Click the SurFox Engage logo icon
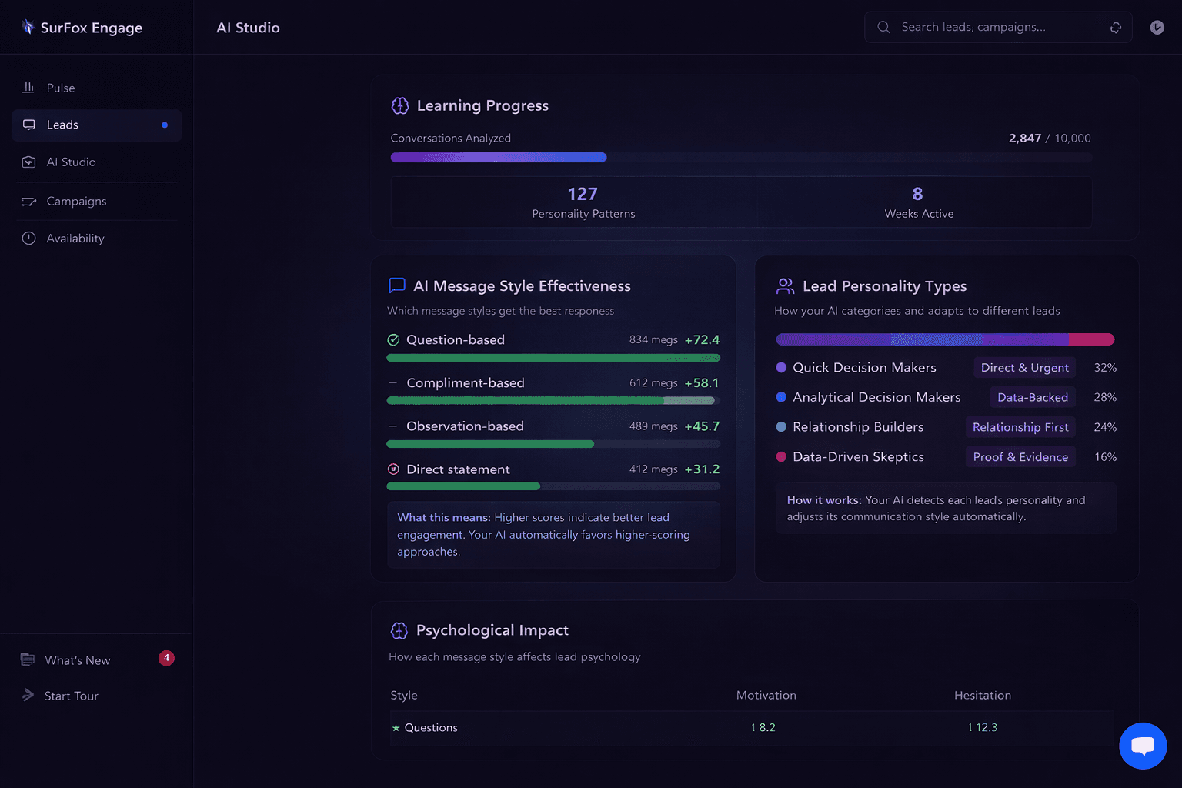This screenshot has height=788, width=1182. coord(28,27)
